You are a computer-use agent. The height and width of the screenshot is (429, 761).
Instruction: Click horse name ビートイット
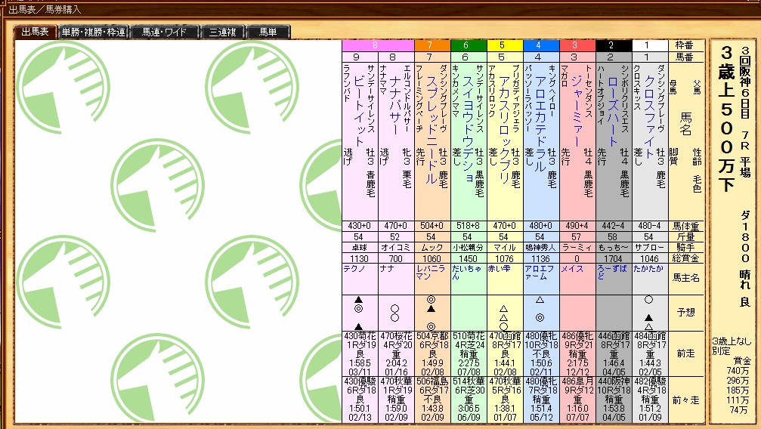359,110
